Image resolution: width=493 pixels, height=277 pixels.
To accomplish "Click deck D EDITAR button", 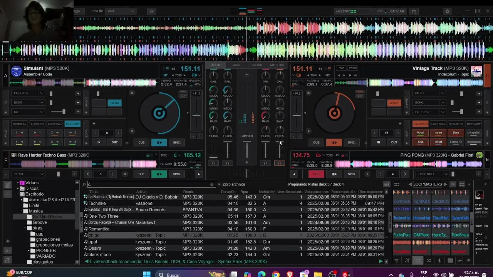I will 353,68.
